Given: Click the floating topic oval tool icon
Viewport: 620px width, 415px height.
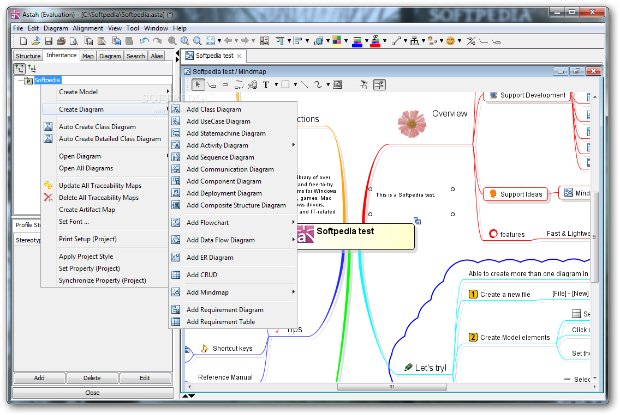Looking at the screenshot, I should (x=225, y=84).
